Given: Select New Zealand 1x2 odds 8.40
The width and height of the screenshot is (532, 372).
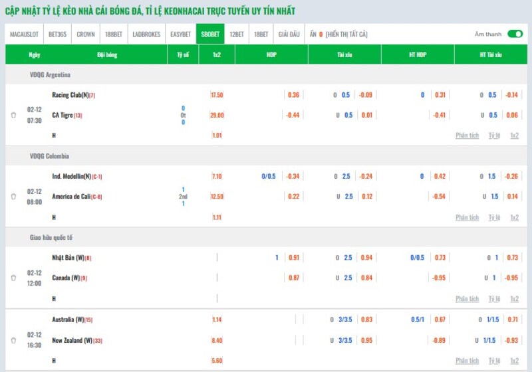Looking at the screenshot, I should (217, 340).
